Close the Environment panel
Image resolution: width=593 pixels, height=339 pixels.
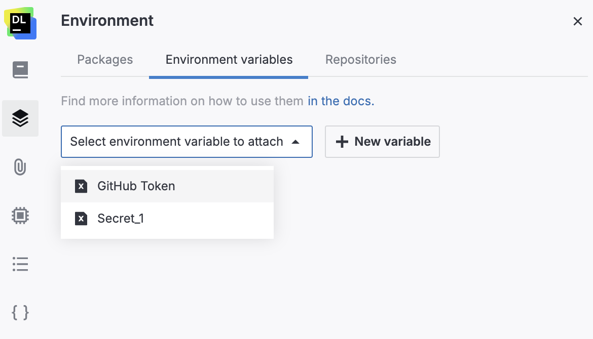click(578, 21)
